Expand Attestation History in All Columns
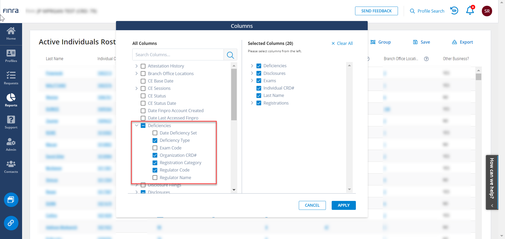 click(x=137, y=66)
